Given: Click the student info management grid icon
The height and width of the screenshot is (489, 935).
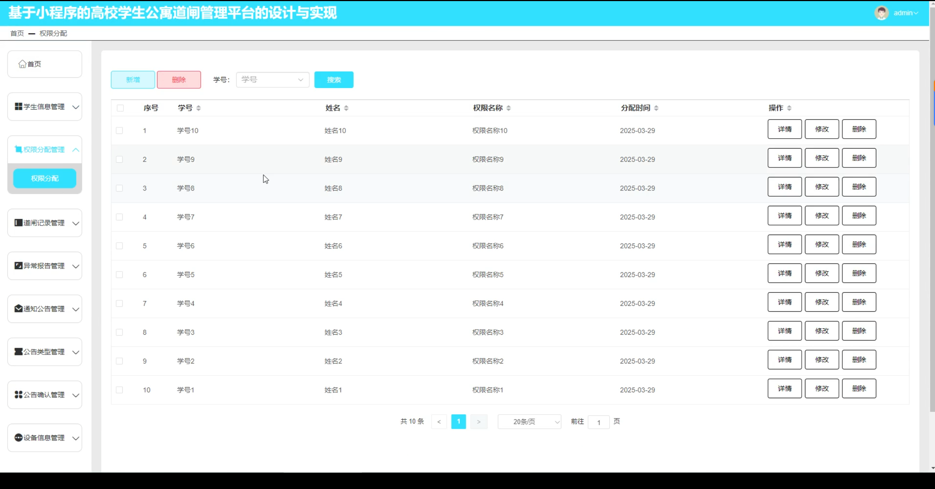Looking at the screenshot, I should 18,107.
